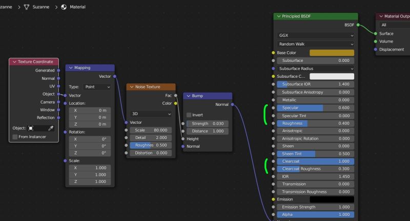This screenshot has height=221, width=410.
Task: Enable the From Instancer checkbox
Action: click(x=15, y=137)
